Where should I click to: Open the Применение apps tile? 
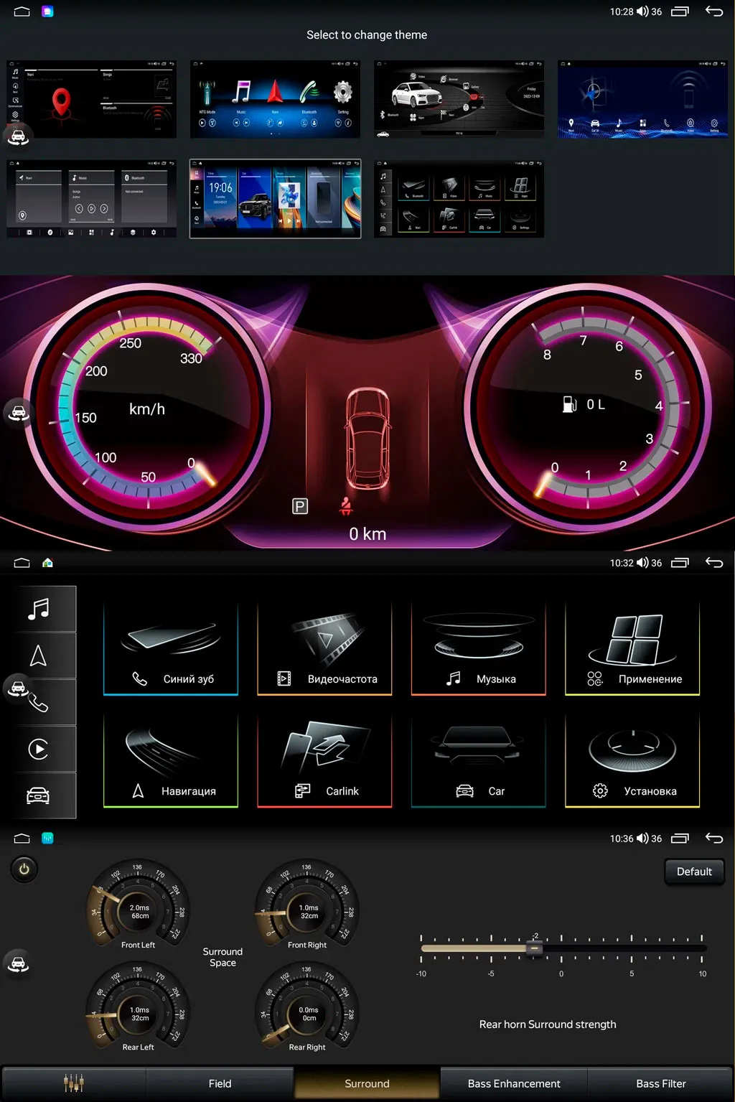point(632,650)
